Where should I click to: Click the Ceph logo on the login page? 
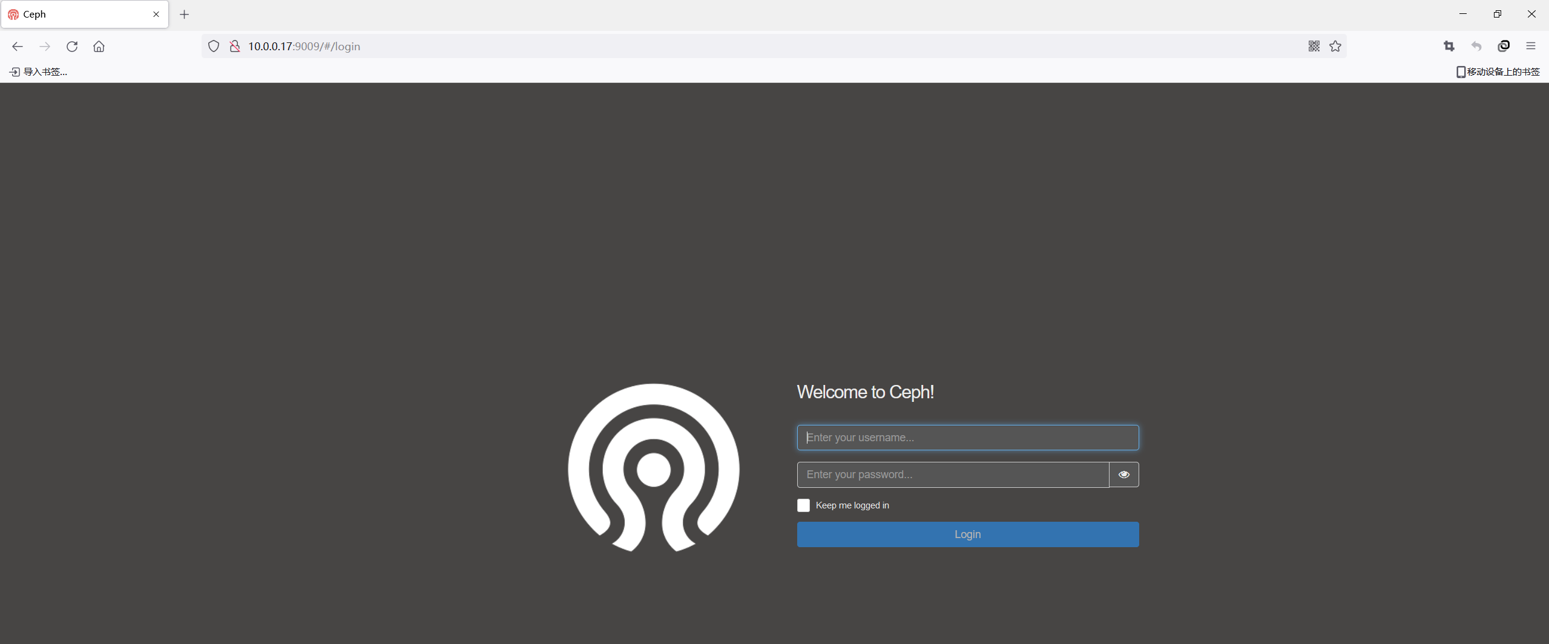click(x=653, y=468)
